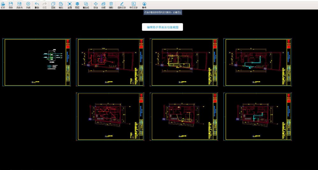The height and width of the screenshot is (170, 318).
Task: Close the drawing using 关闭 icon
Action: pyautogui.click(x=28, y=4)
